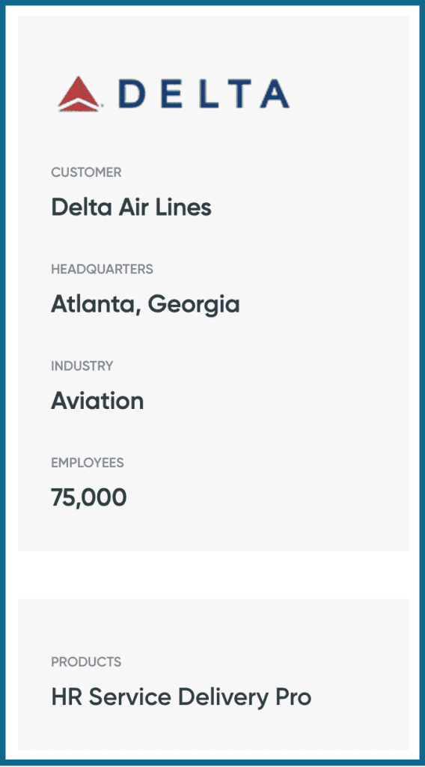Open the HR Service Delivery Pro product

pyautogui.click(x=181, y=697)
